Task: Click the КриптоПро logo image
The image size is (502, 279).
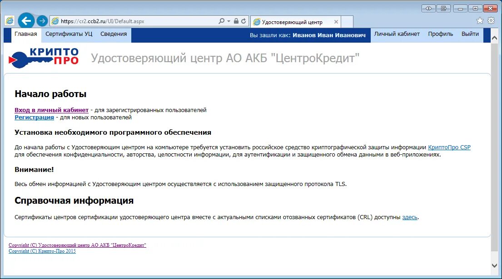Action: point(44,58)
